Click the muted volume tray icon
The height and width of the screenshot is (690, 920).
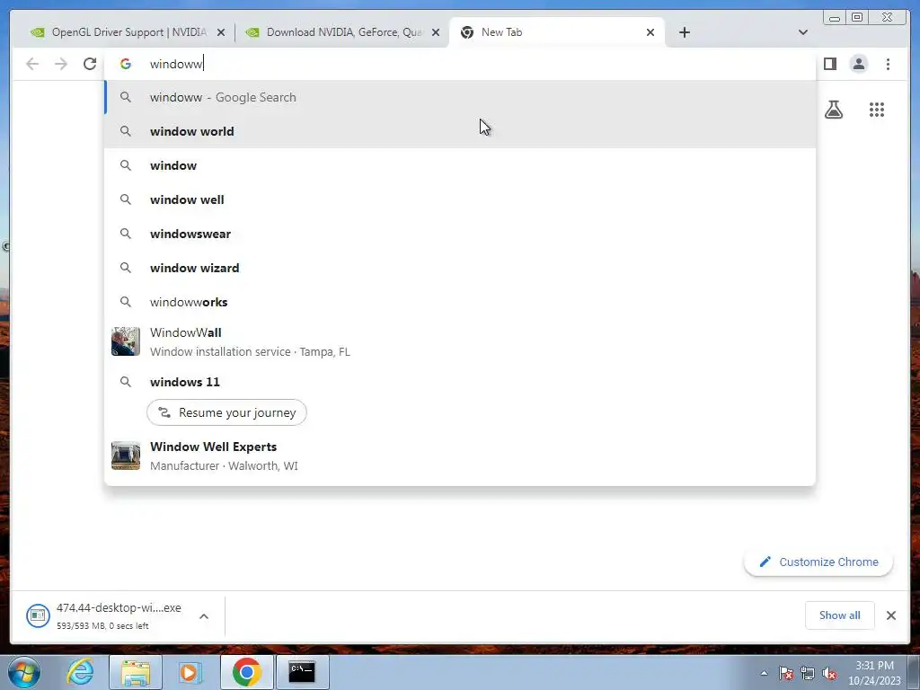[x=829, y=674]
